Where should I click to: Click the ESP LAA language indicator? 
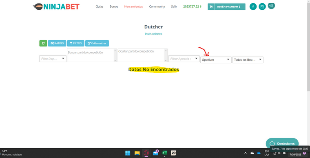click(267, 153)
